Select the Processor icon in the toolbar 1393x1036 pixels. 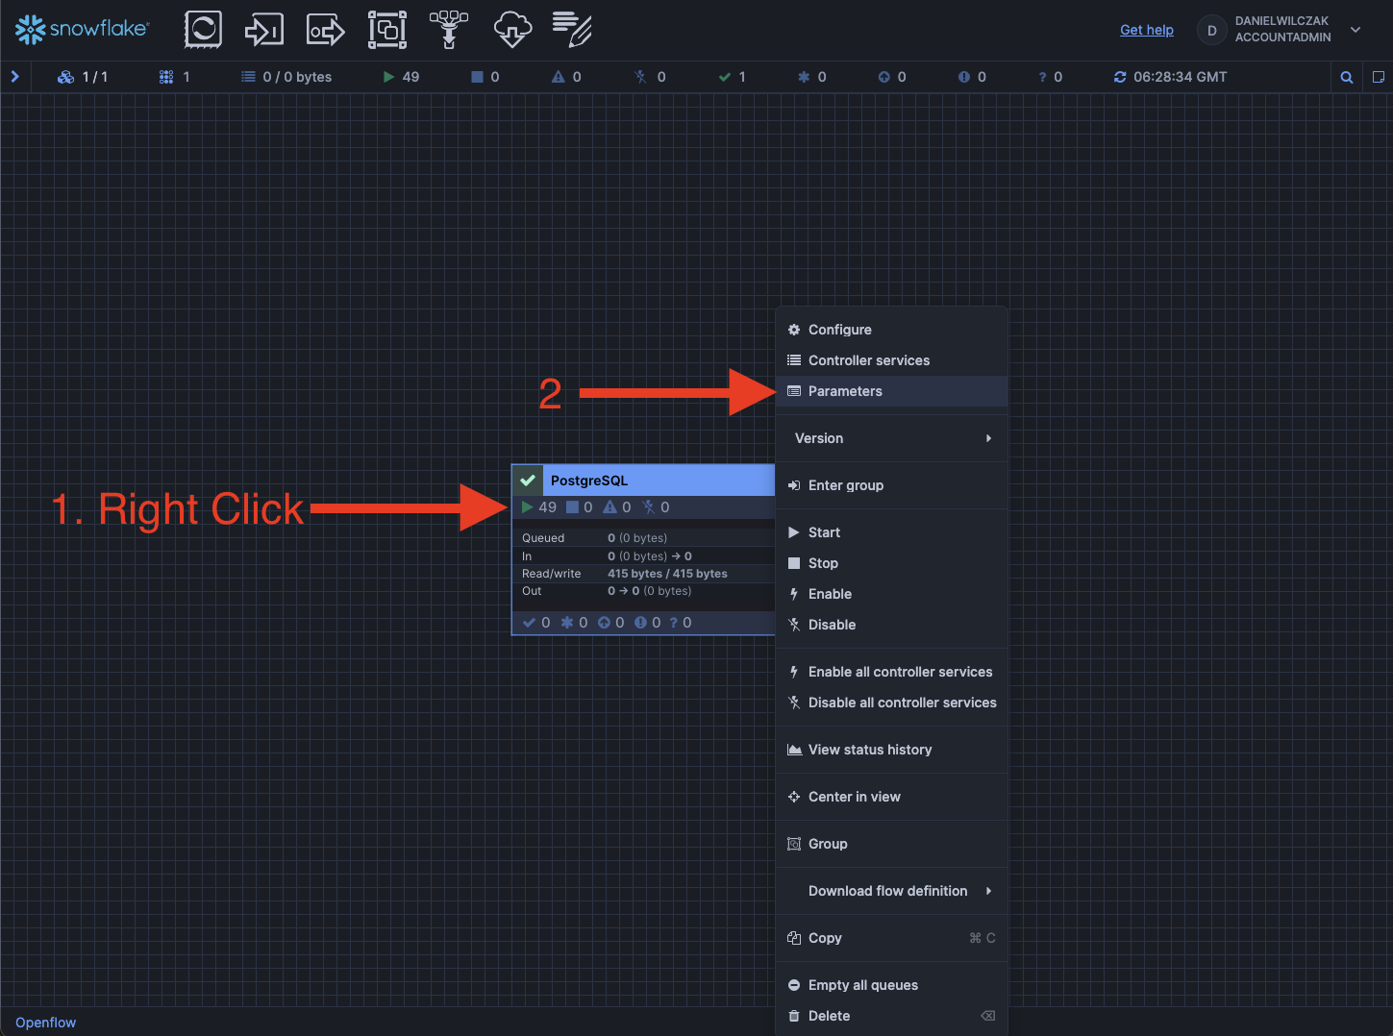(203, 30)
